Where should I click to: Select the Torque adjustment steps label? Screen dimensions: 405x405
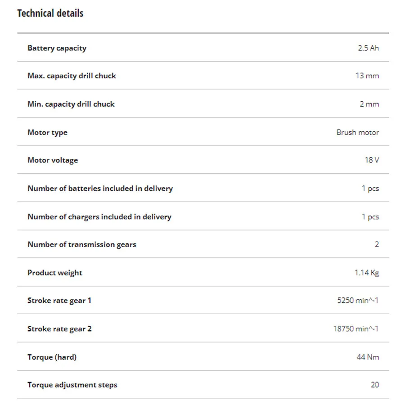tap(72, 385)
